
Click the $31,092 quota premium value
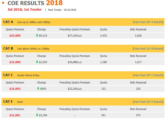tap(15, 88)
